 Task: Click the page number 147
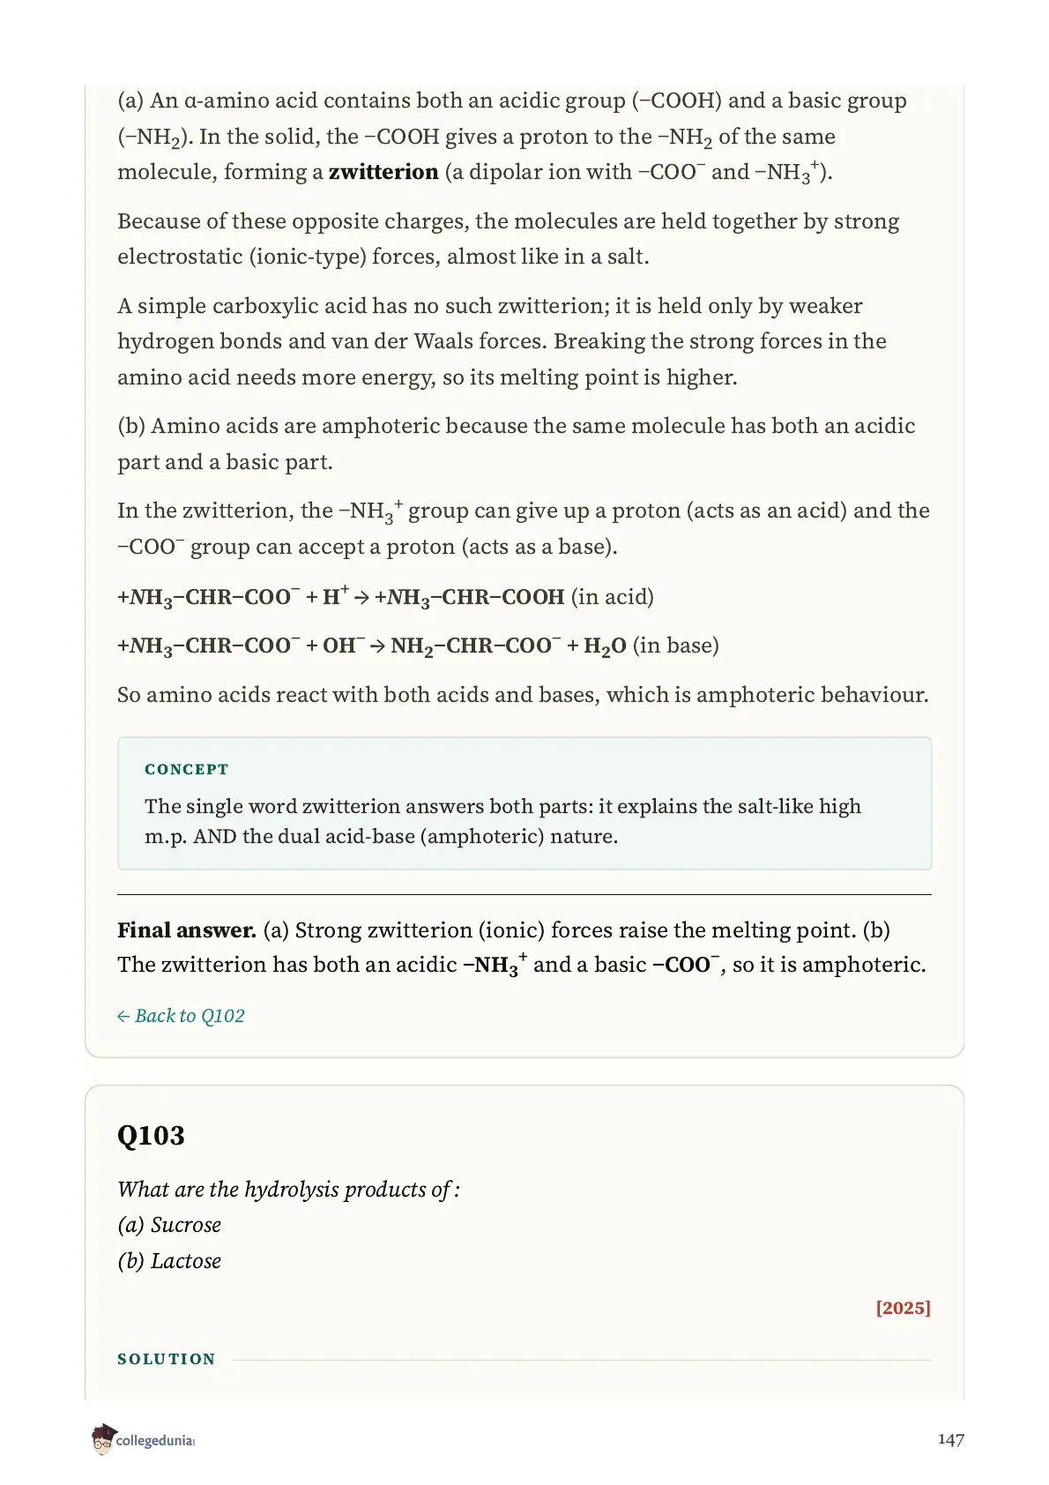tap(950, 1439)
